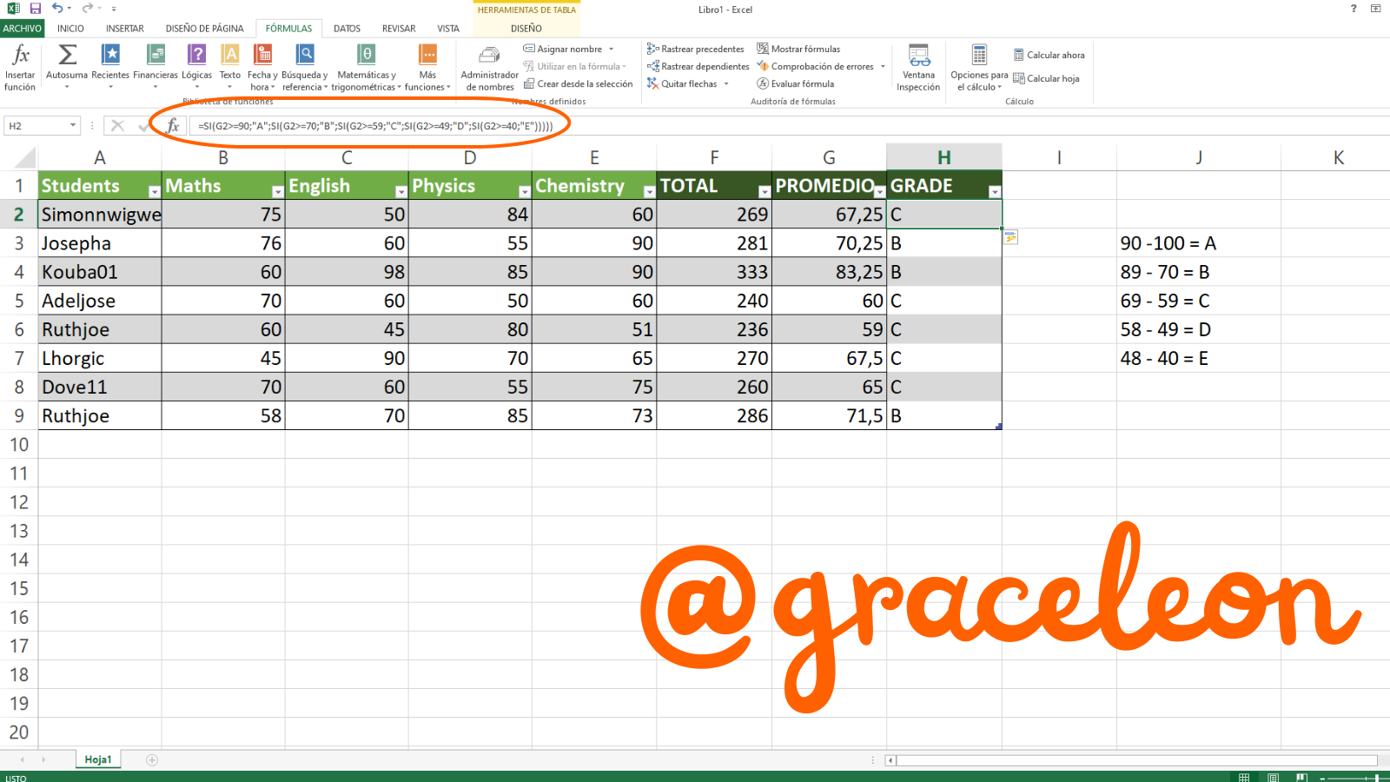Open the TOTAL column filter dropdown

tap(764, 191)
